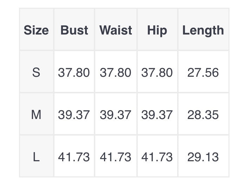Select length value 28.35
This screenshot has width=252, height=188.
203,115
